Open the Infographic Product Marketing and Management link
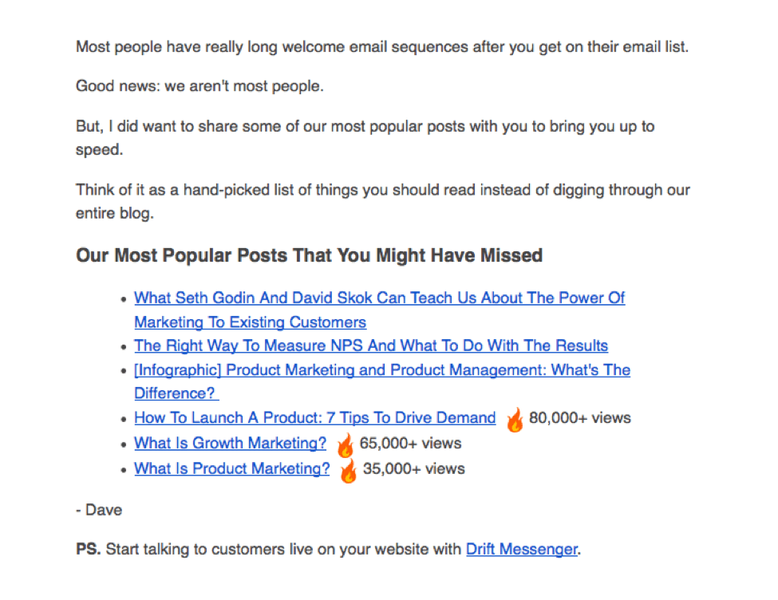Viewport: 778px width, 600px height. click(381, 370)
